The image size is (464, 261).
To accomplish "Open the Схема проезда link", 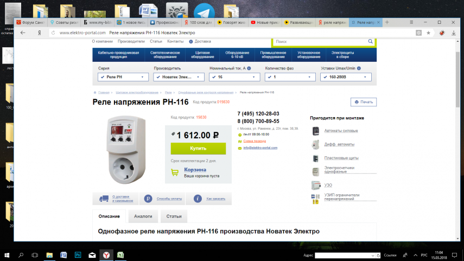I will click(255, 141).
